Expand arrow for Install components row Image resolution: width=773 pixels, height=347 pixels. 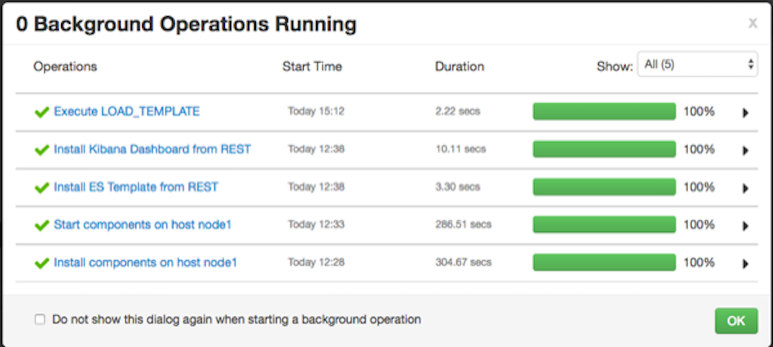point(745,264)
